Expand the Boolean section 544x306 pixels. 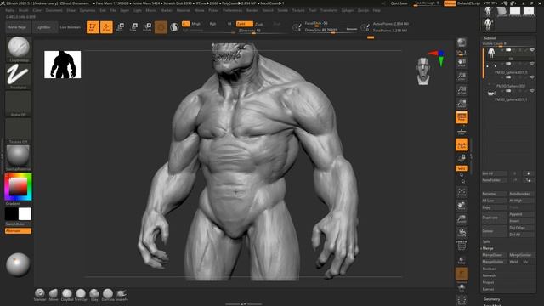[490, 269]
